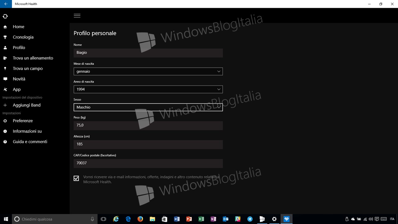Click the volume speaker tray icon

371,219
